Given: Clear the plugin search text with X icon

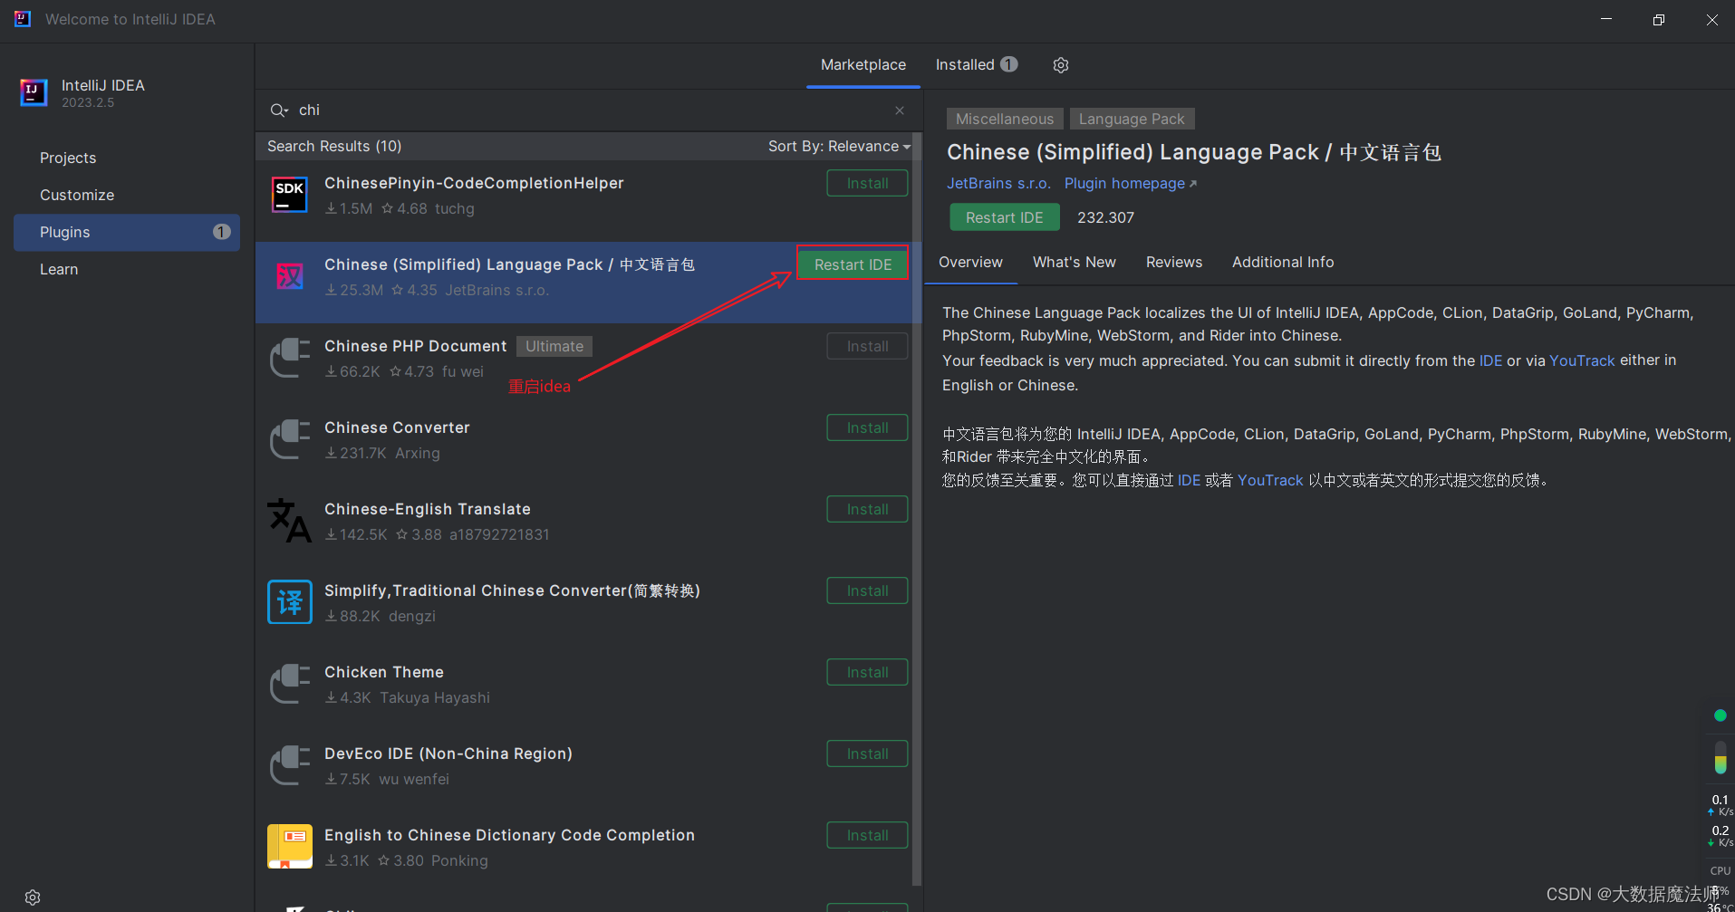Looking at the screenshot, I should point(900,110).
